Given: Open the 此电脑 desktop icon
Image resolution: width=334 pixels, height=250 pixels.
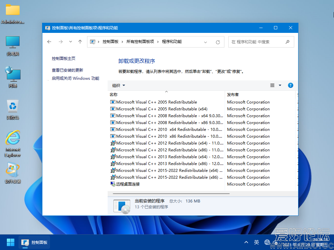Looking at the screenshot, I should click(x=12, y=42).
